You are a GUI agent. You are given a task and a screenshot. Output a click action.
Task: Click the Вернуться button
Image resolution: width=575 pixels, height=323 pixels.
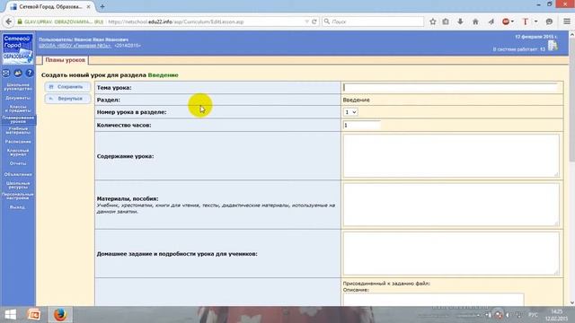coord(67,99)
